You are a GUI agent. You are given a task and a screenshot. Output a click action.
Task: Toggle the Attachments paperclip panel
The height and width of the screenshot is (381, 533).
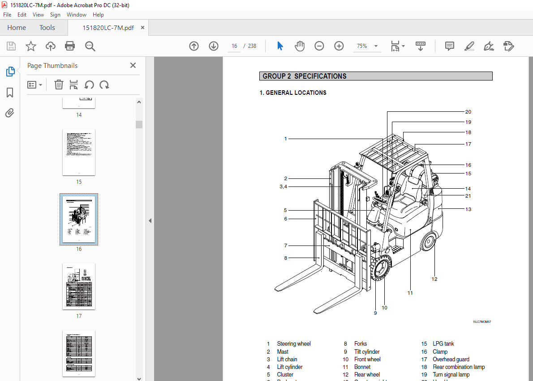coord(10,113)
